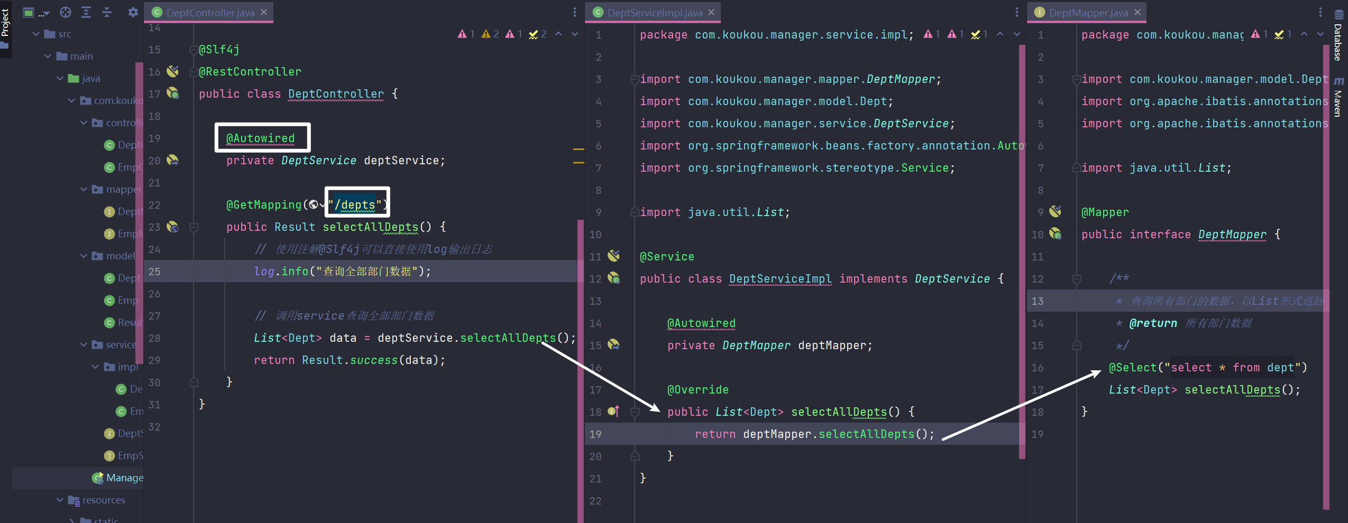Go to next highlighted error in DeptServiceImpl
Viewport: 1348px width, 523px height.
pos(1016,34)
